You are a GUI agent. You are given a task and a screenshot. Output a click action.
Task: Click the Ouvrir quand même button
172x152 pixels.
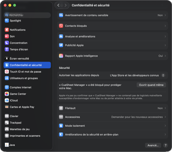tap(151, 85)
